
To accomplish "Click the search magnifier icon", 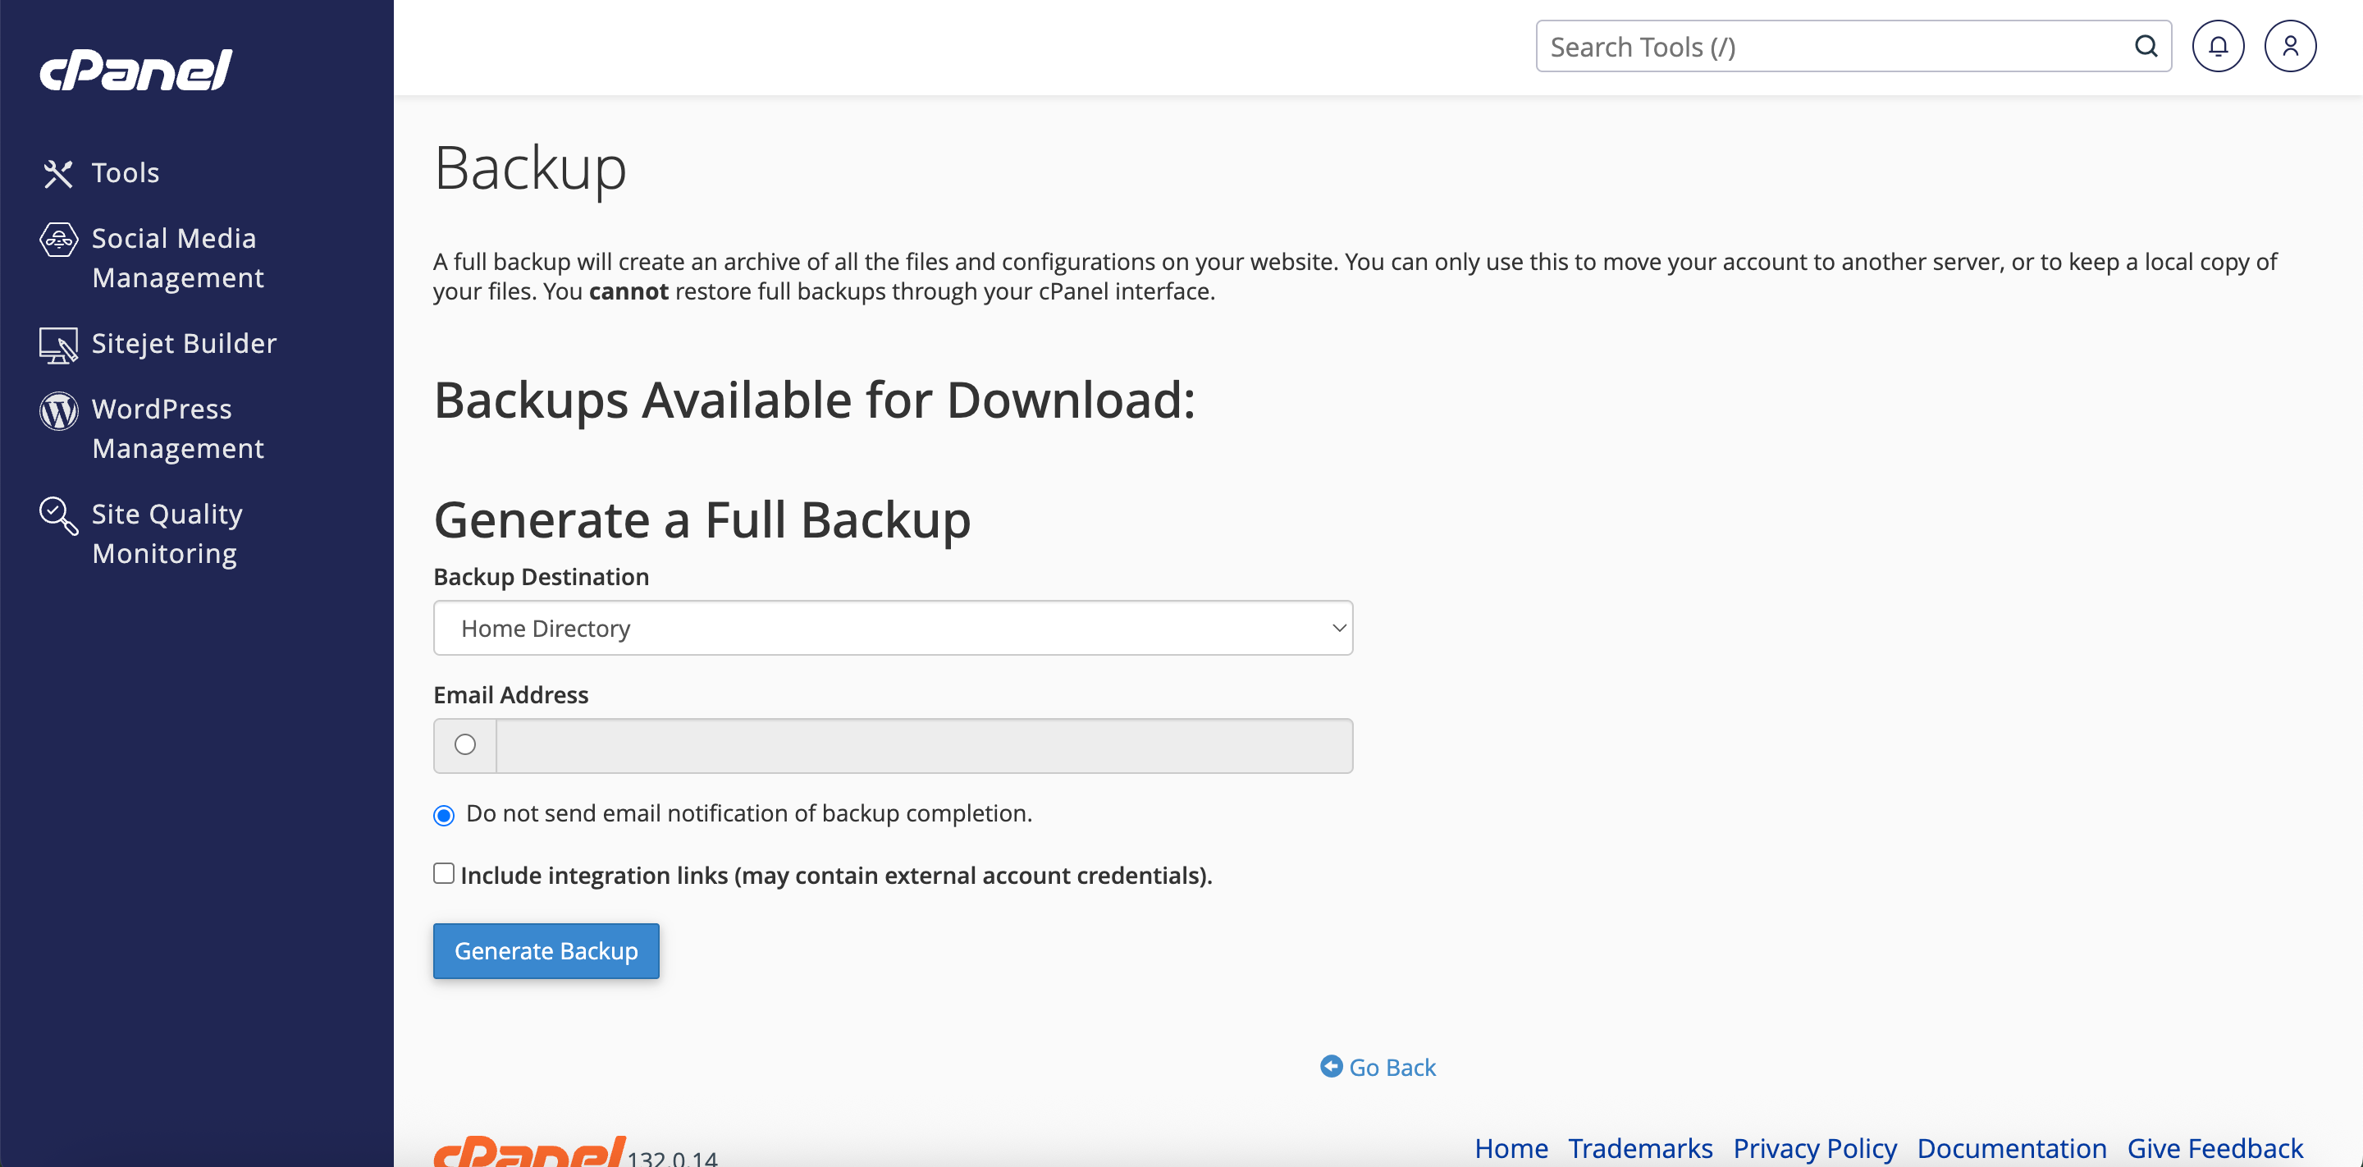I will [x=2146, y=47].
